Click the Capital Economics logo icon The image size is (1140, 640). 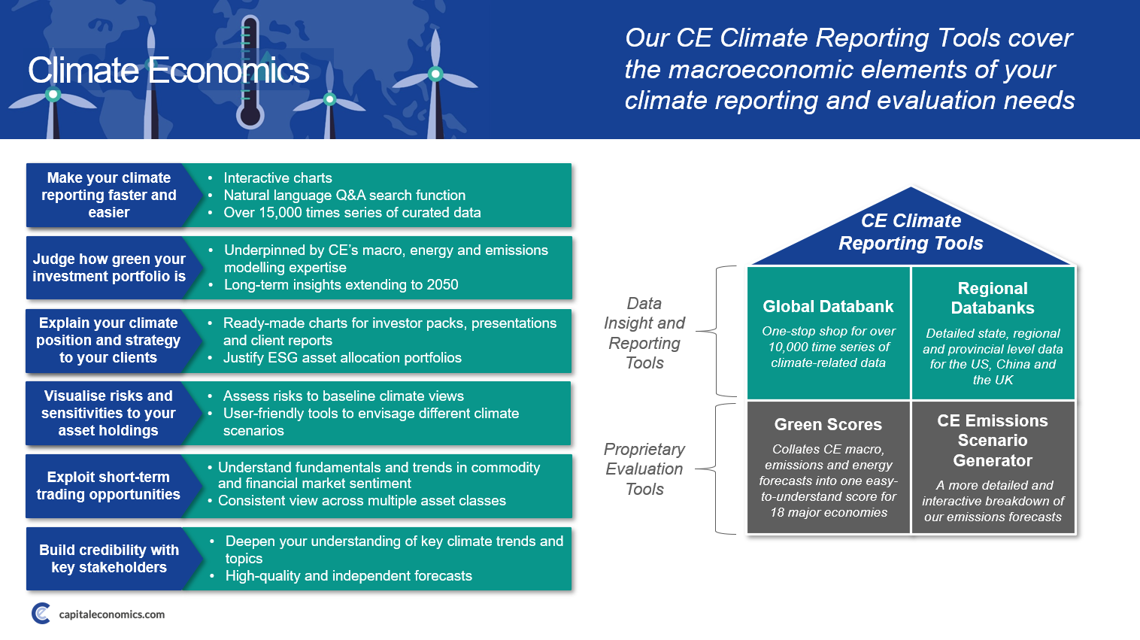pos(41,614)
